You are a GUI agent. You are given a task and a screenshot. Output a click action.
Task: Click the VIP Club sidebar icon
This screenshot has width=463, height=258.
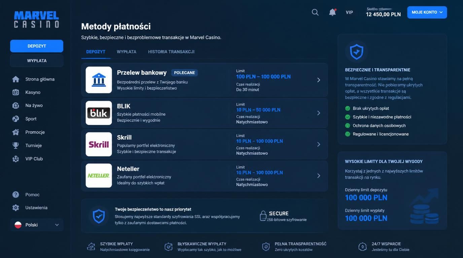(16, 159)
